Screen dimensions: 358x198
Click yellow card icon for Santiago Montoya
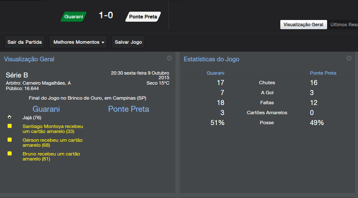[x=10, y=126]
